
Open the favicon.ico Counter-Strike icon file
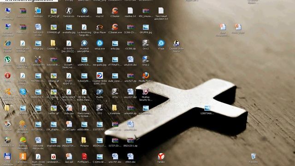click(x=69, y=11)
